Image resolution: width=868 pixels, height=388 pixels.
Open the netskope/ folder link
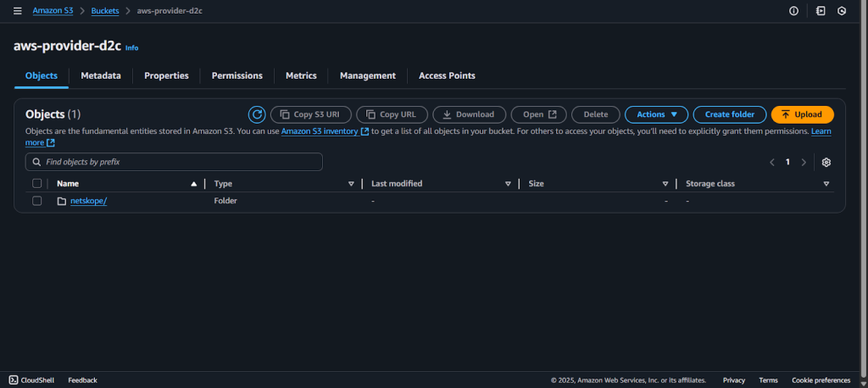click(x=88, y=201)
